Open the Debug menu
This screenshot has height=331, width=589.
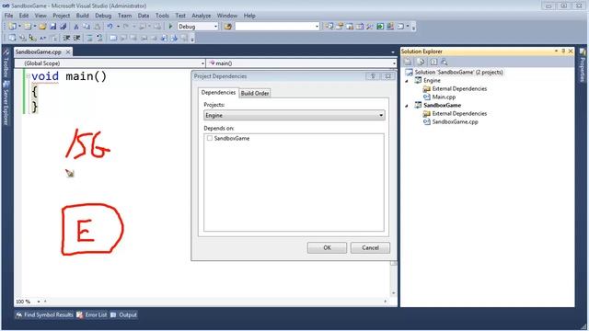tap(103, 16)
